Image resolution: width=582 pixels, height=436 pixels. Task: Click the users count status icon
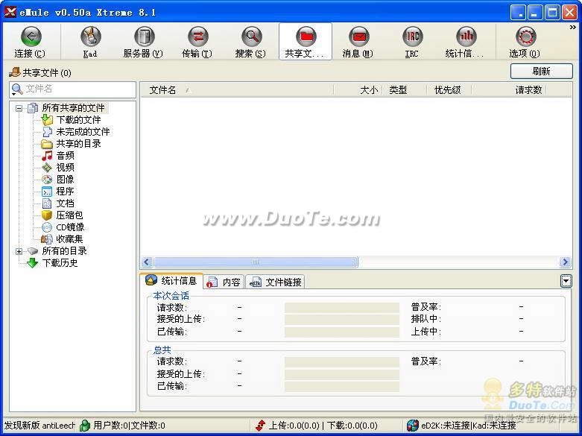(85, 426)
